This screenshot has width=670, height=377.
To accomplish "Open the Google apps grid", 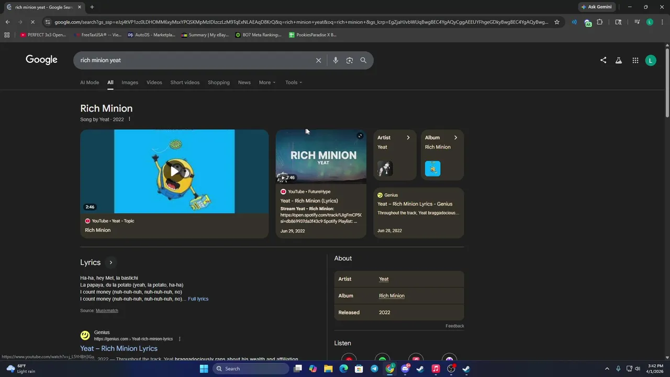I will point(635,60).
